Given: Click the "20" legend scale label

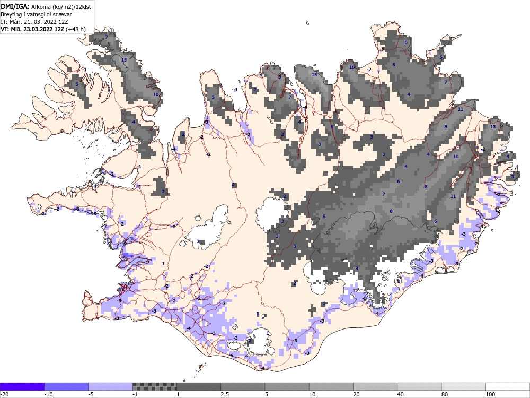Looking at the screenshot, I should (357, 394).
